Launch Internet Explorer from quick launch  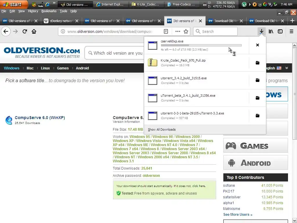click(47, 4)
